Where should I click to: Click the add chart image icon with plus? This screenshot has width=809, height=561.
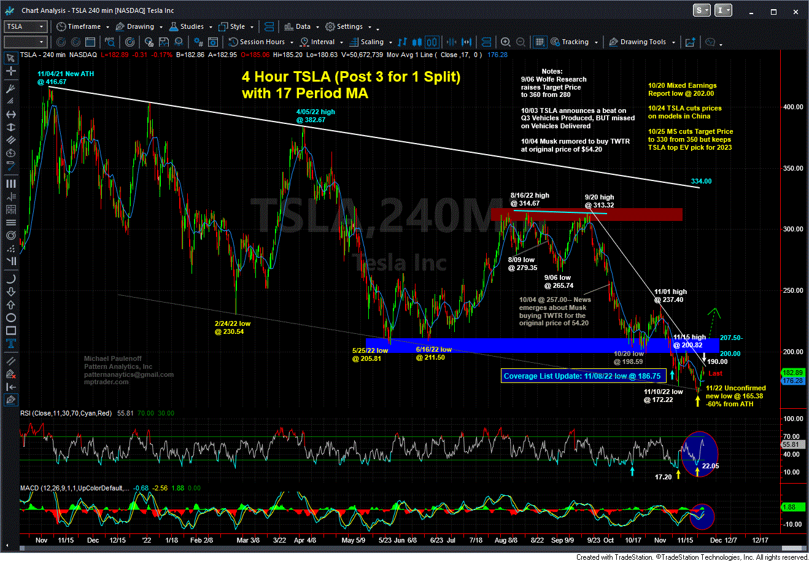(x=690, y=42)
